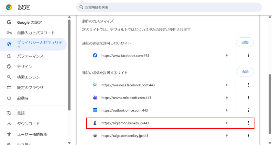Click the Meta favicon for business.facebook.com

(x=95, y=85)
